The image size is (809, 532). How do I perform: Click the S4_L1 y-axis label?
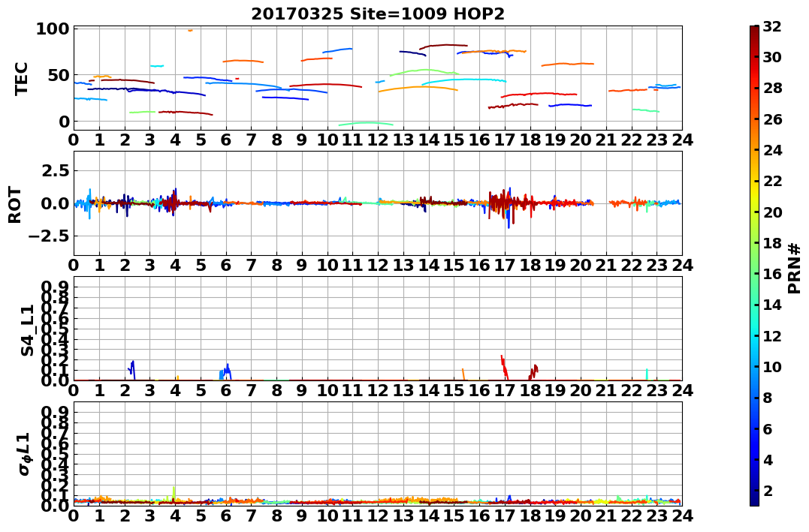[x=27, y=330]
